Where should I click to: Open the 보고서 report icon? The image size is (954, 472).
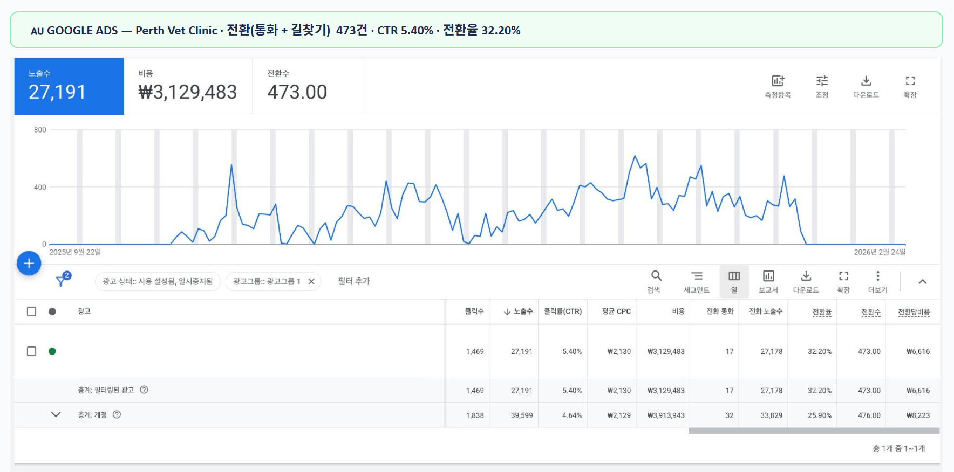tap(768, 276)
